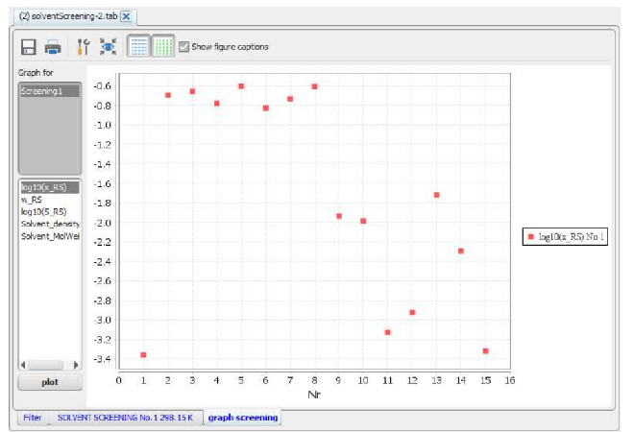This screenshot has width=634, height=432.
Task: Pick log10(S_RS) in property list
Action: pyautogui.click(x=43, y=211)
